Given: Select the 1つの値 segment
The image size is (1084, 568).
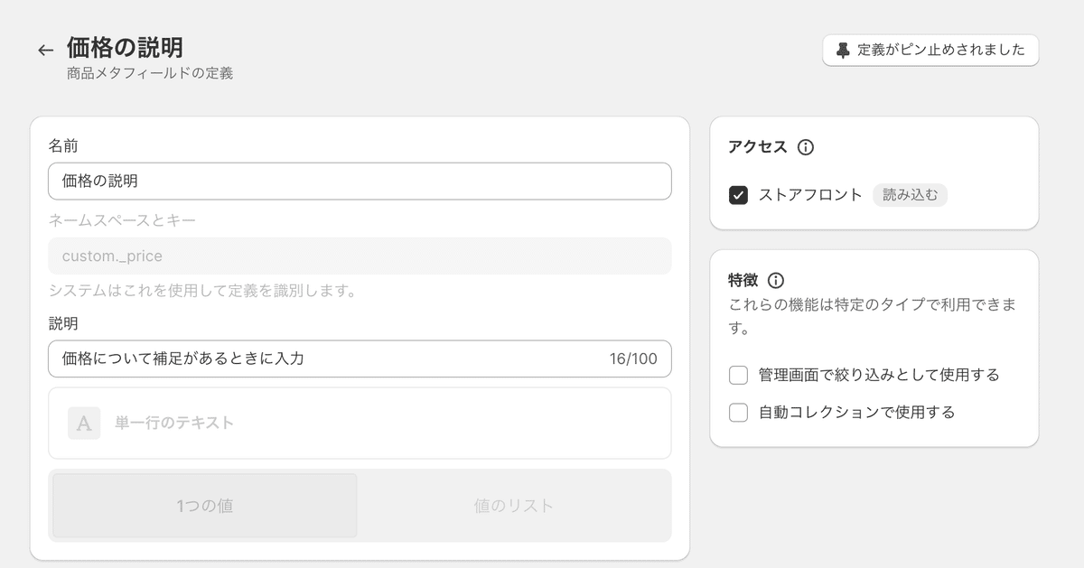Looking at the screenshot, I should [x=205, y=506].
